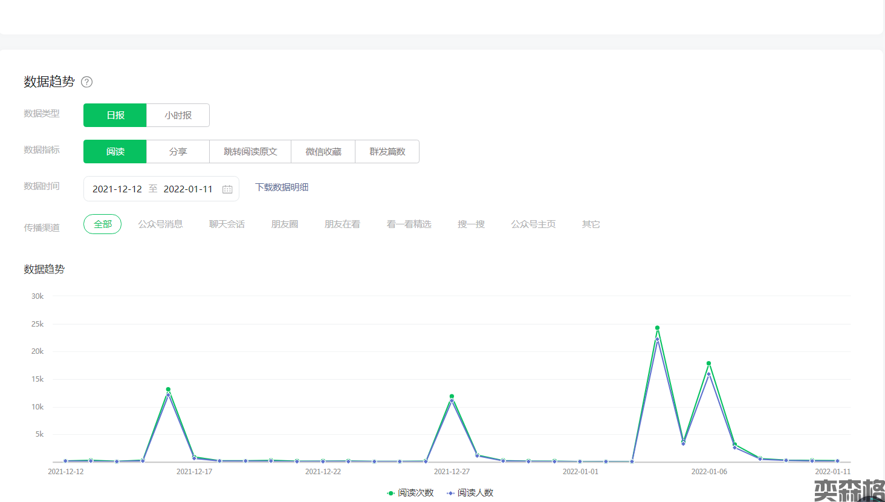The height and width of the screenshot is (502, 885).
Task: Open the start date 2021-12-12 picker
Action: click(117, 189)
